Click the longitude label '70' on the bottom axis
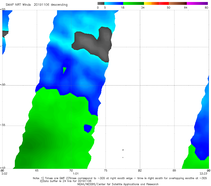Viewport: 211px width, 186px height. 71,171
